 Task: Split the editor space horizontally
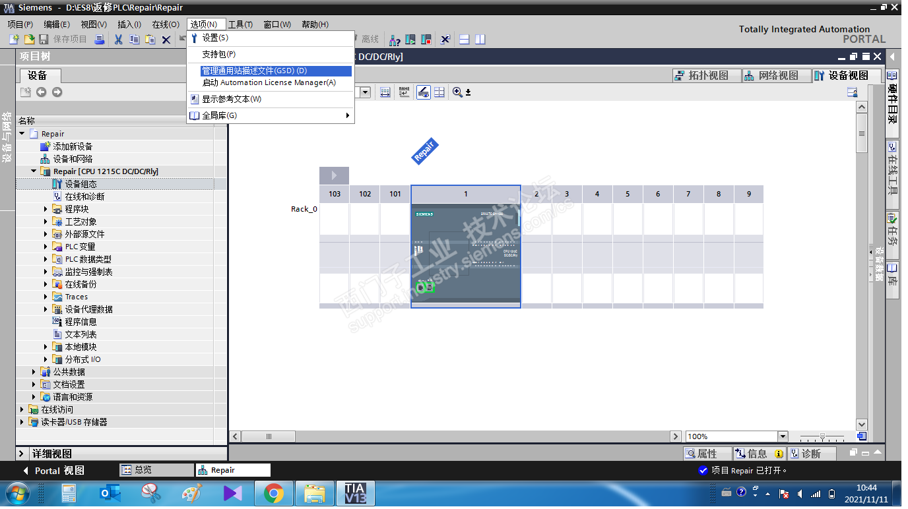click(465, 40)
